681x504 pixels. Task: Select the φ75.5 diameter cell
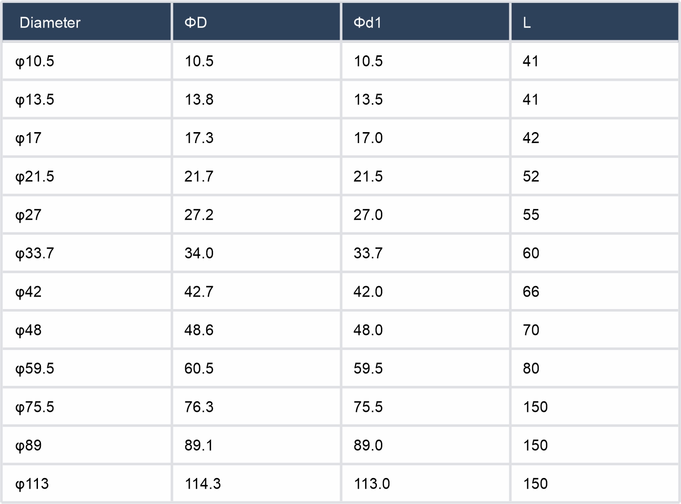coord(35,407)
